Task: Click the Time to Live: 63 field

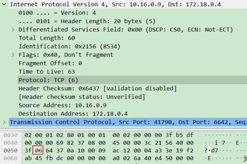Action: pos(47,72)
